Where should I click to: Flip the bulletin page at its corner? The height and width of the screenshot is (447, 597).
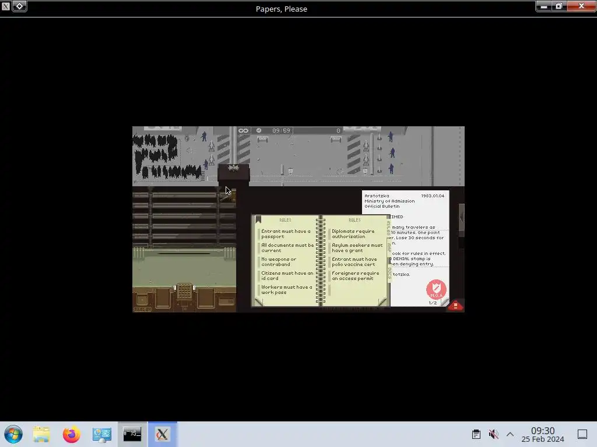click(445, 303)
